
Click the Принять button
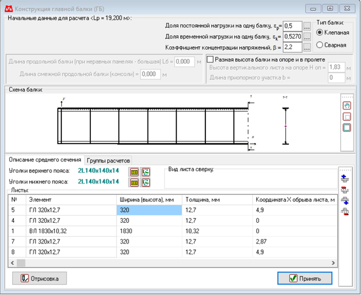[312, 278]
